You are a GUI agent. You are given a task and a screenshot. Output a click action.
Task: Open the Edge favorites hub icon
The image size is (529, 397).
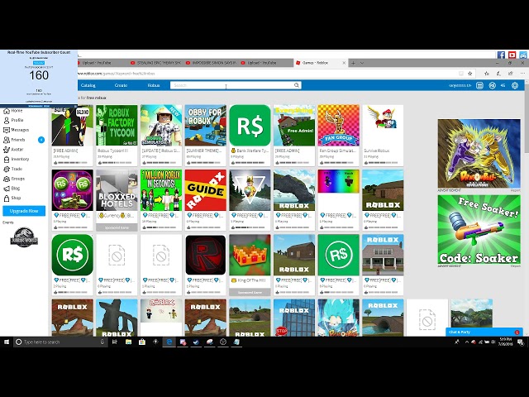(x=487, y=74)
